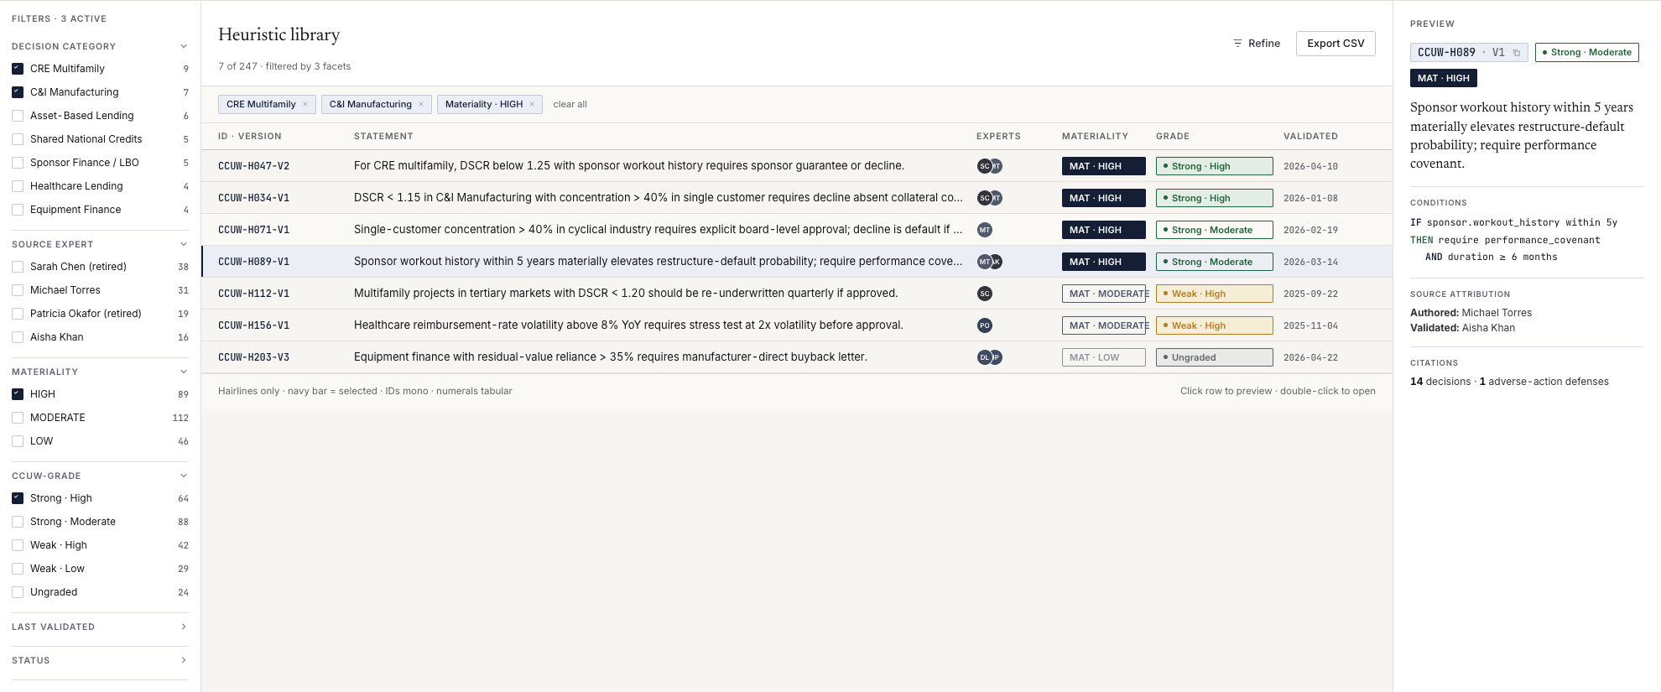The image size is (1661, 692).
Task: Copy the CCUW-H089 ID with copy icon
Action: pyautogui.click(x=1517, y=53)
